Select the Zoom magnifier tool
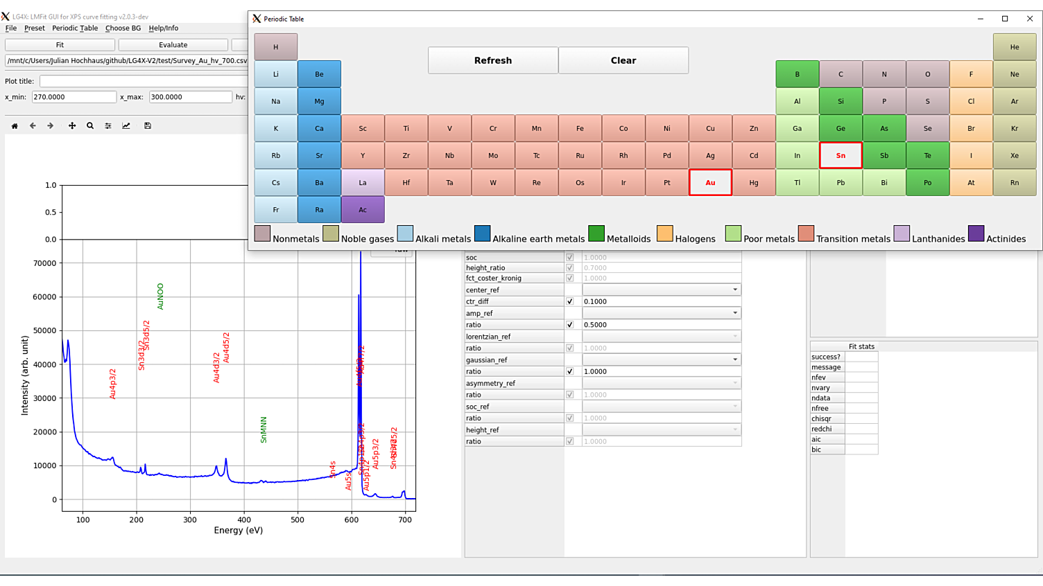The height and width of the screenshot is (586, 1043). (90, 126)
